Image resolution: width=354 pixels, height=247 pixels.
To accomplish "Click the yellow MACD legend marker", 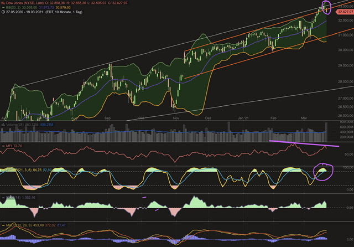I will tap(3, 225).
